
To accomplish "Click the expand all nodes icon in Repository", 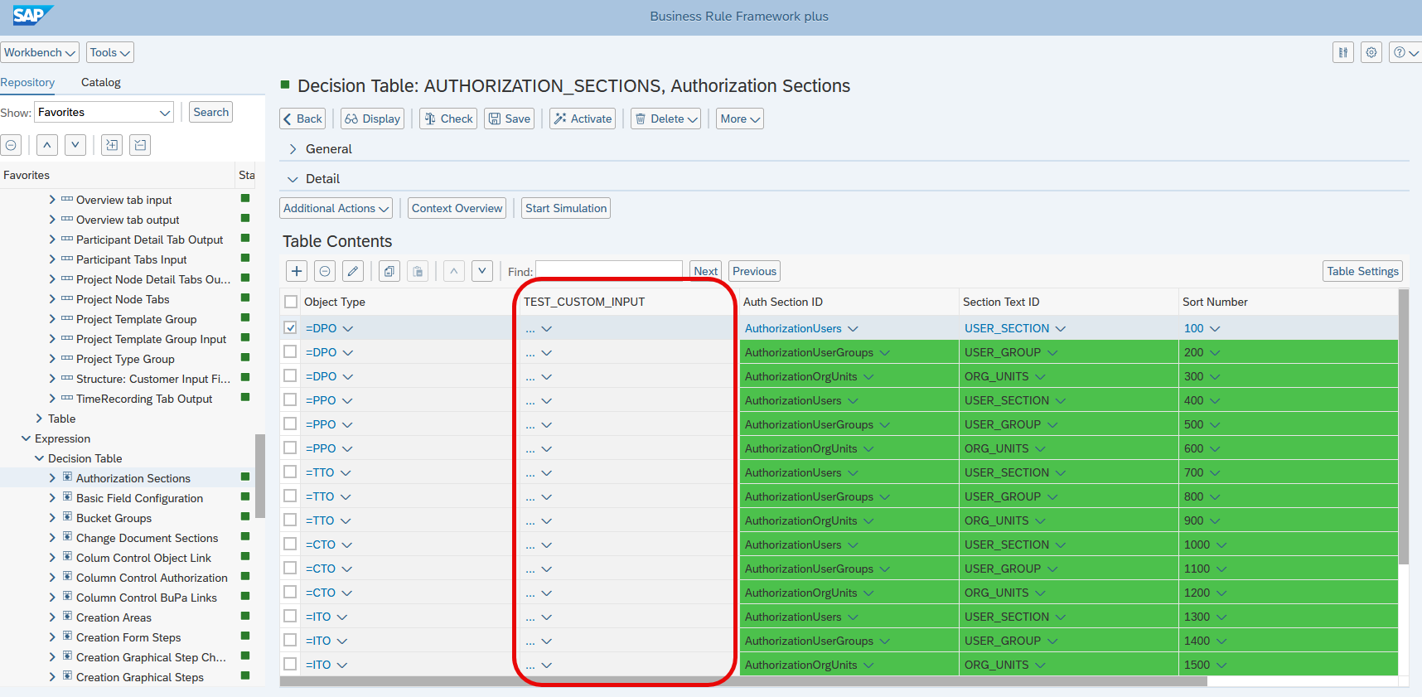I will click(x=112, y=145).
